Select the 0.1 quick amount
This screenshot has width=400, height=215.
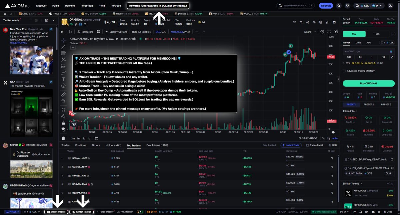(x=360, y=57)
